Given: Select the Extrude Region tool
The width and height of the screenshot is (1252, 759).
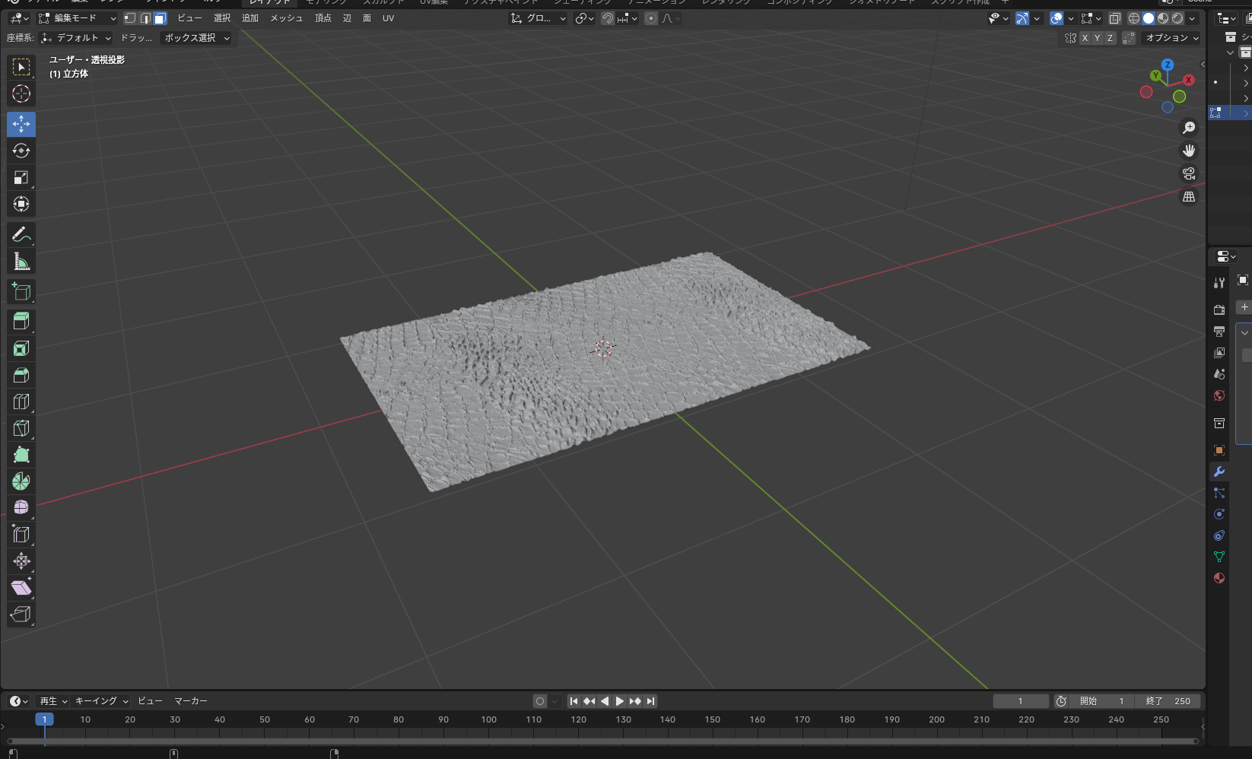Looking at the screenshot, I should [x=21, y=322].
